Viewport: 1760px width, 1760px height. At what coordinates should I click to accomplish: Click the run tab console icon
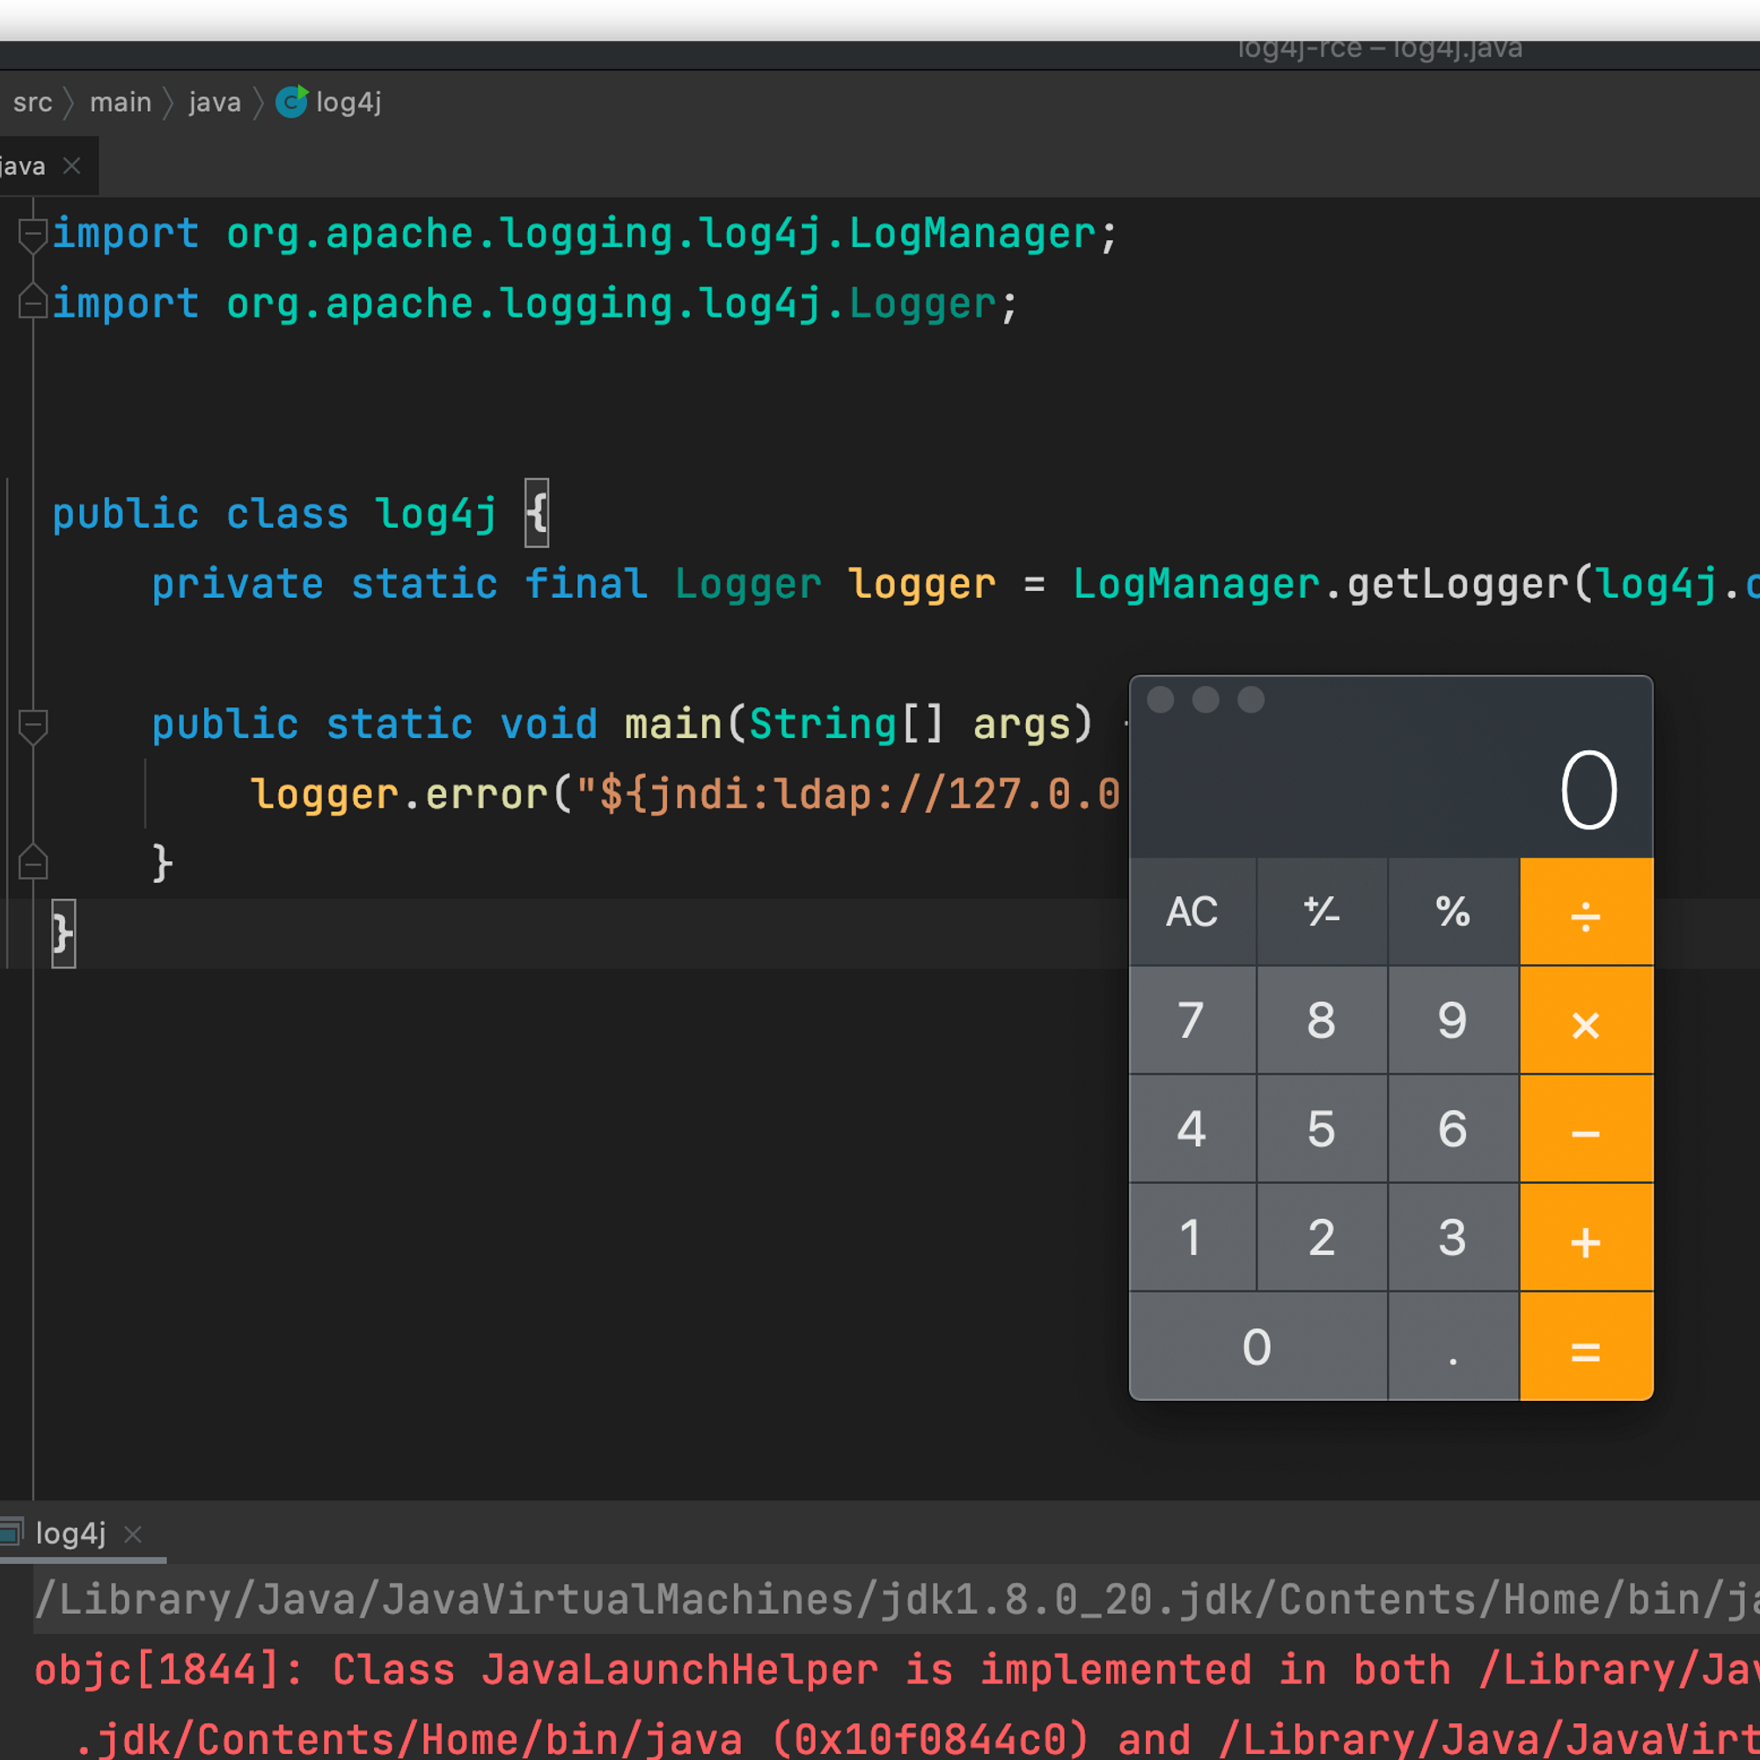click(11, 1532)
